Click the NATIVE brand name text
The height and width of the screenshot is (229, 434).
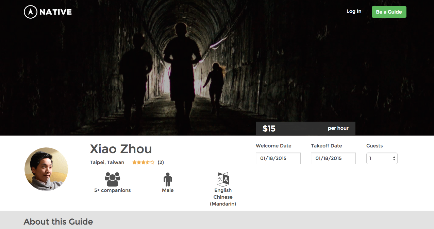tap(55, 12)
